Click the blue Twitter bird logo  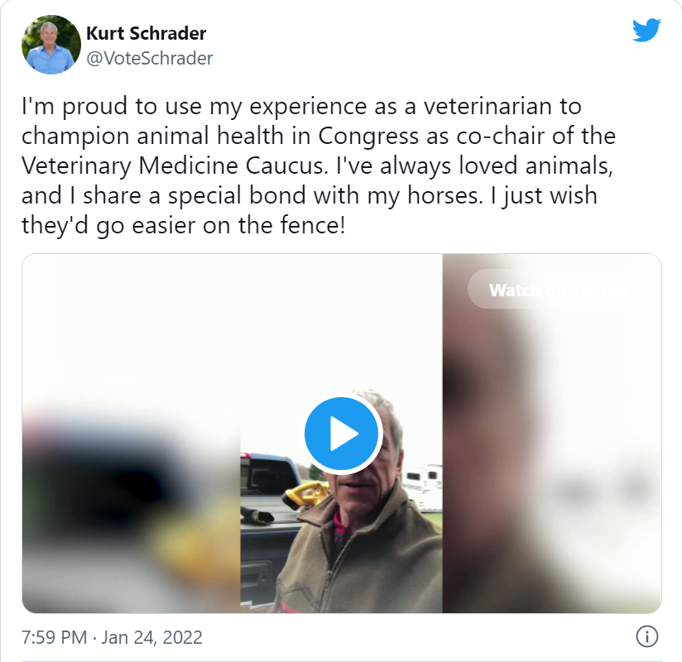(x=646, y=30)
